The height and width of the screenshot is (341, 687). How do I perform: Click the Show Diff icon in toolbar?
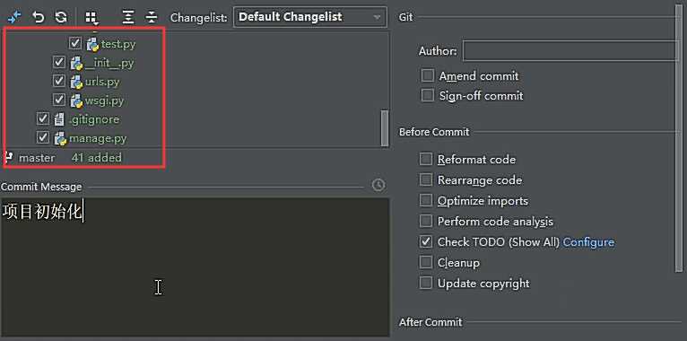tap(14, 18)
